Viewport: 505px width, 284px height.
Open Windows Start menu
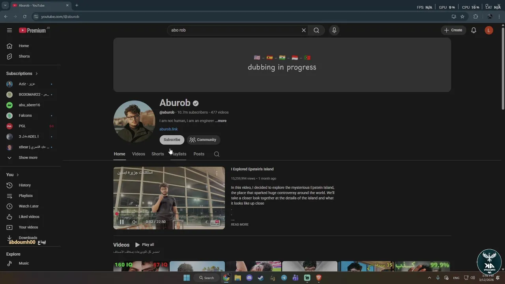(x=187, y=278)
